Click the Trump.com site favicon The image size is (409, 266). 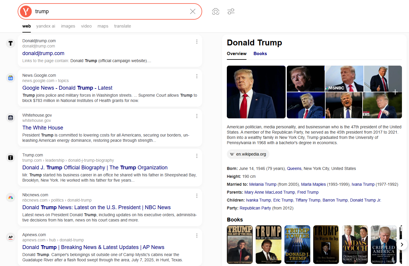point(11,158)
